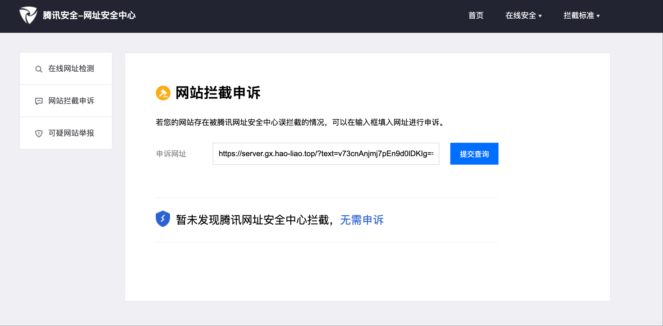Click the 无需申诉 blue link text
This screenshot has width=663, height=326.
click(x=362, y=220)
